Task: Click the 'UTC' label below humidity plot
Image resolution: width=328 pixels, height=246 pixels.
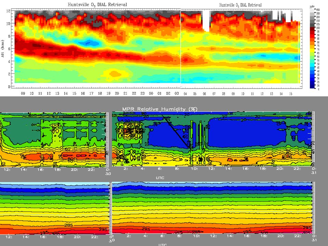Action: [x=160, y=178]
